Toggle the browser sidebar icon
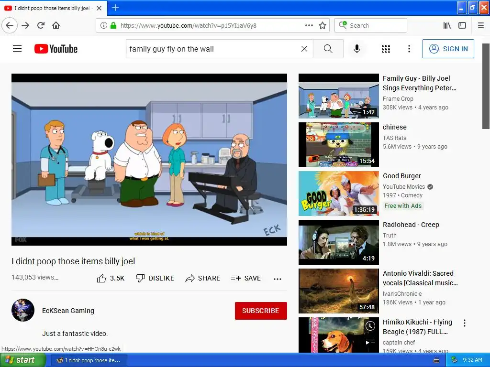490x367 pixels. point(462,26)
